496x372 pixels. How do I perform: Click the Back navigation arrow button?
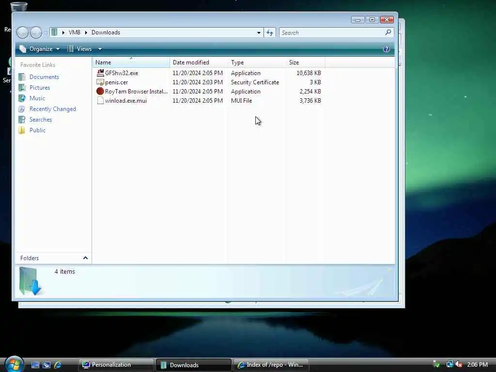coord(22,32)
